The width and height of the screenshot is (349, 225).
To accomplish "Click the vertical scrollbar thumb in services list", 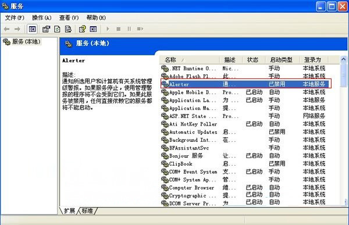I will click(343, 75).
